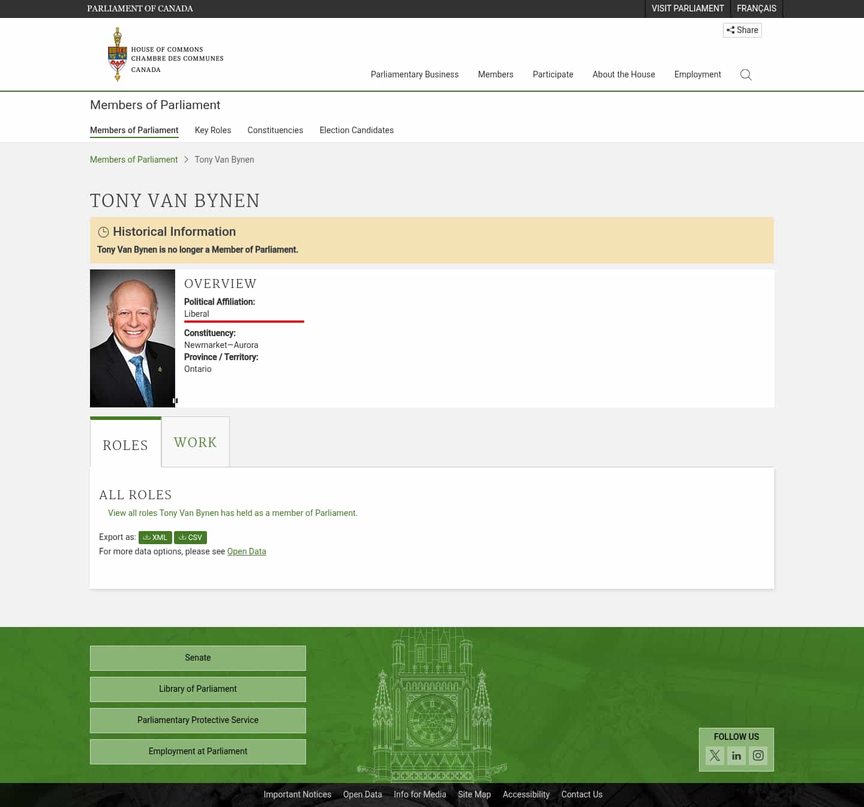Viewport: 864px width, 807px height.
Task: Open the Instagram follow icon
Action: [758, 755]
